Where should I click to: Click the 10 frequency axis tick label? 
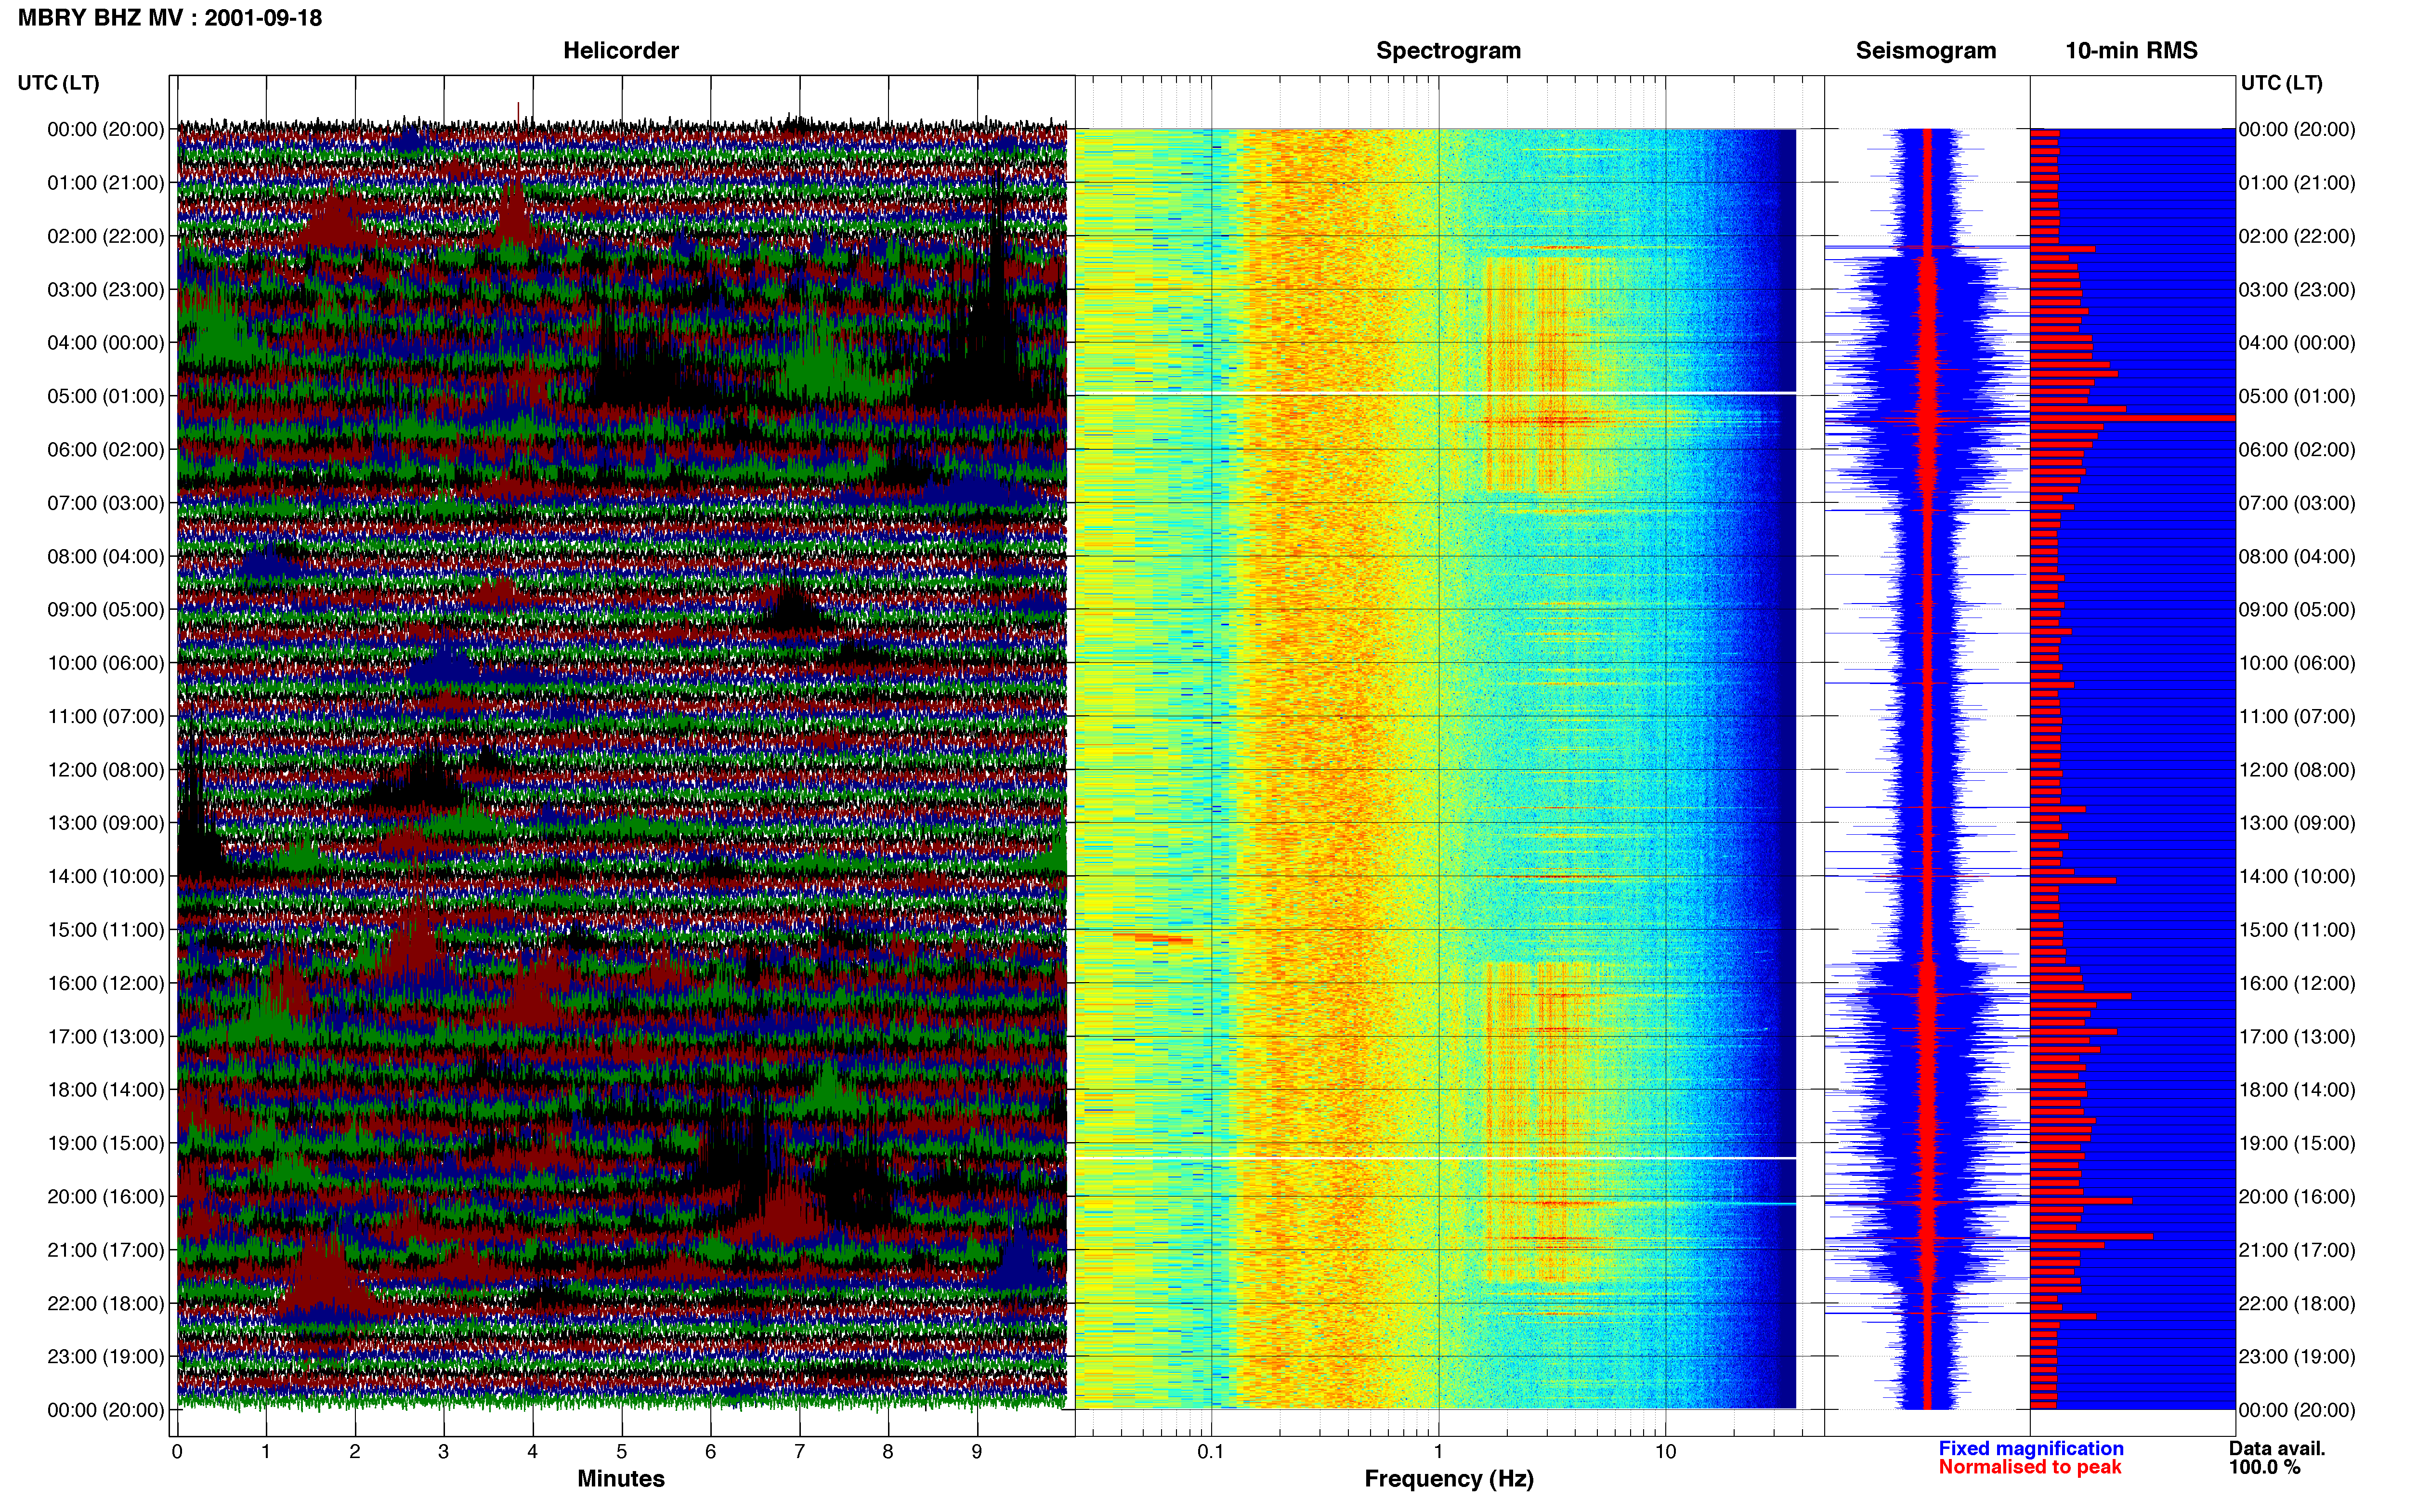tap(1665, 1451)
